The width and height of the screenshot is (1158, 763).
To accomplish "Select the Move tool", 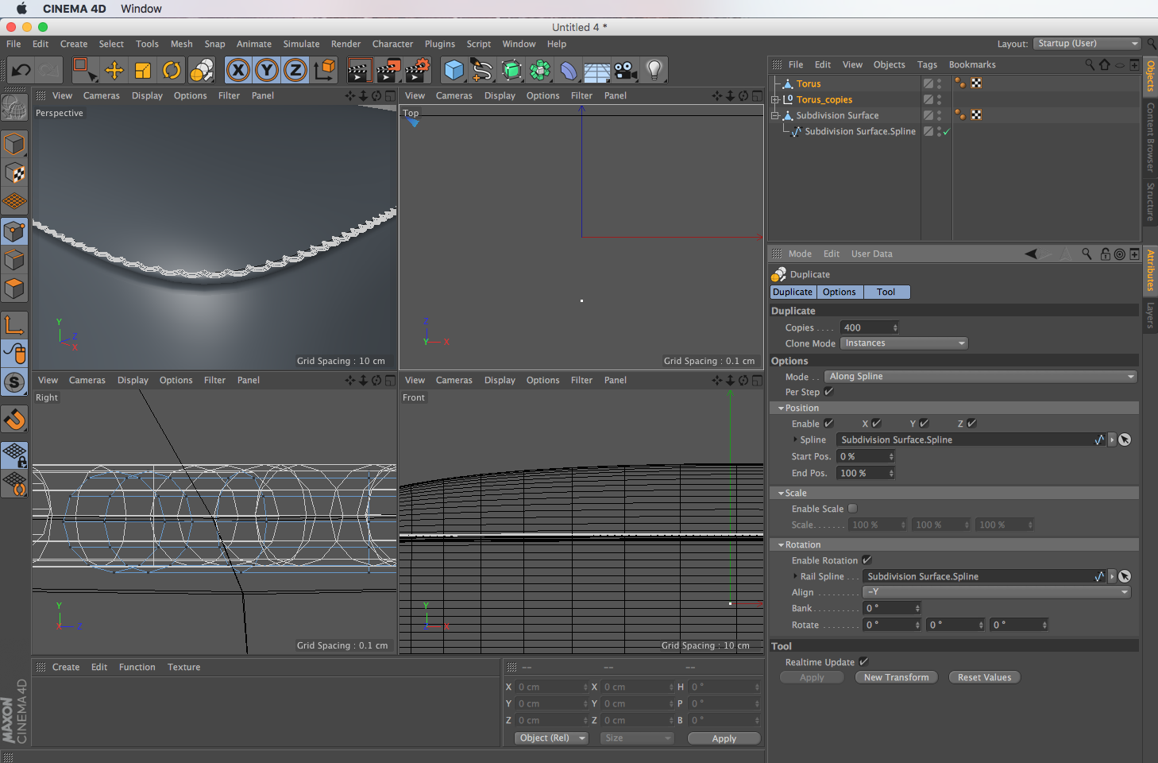I will (114, 70).
